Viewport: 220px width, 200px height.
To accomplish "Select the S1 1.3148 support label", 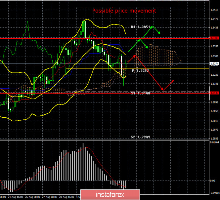I will tap(141, 93).
